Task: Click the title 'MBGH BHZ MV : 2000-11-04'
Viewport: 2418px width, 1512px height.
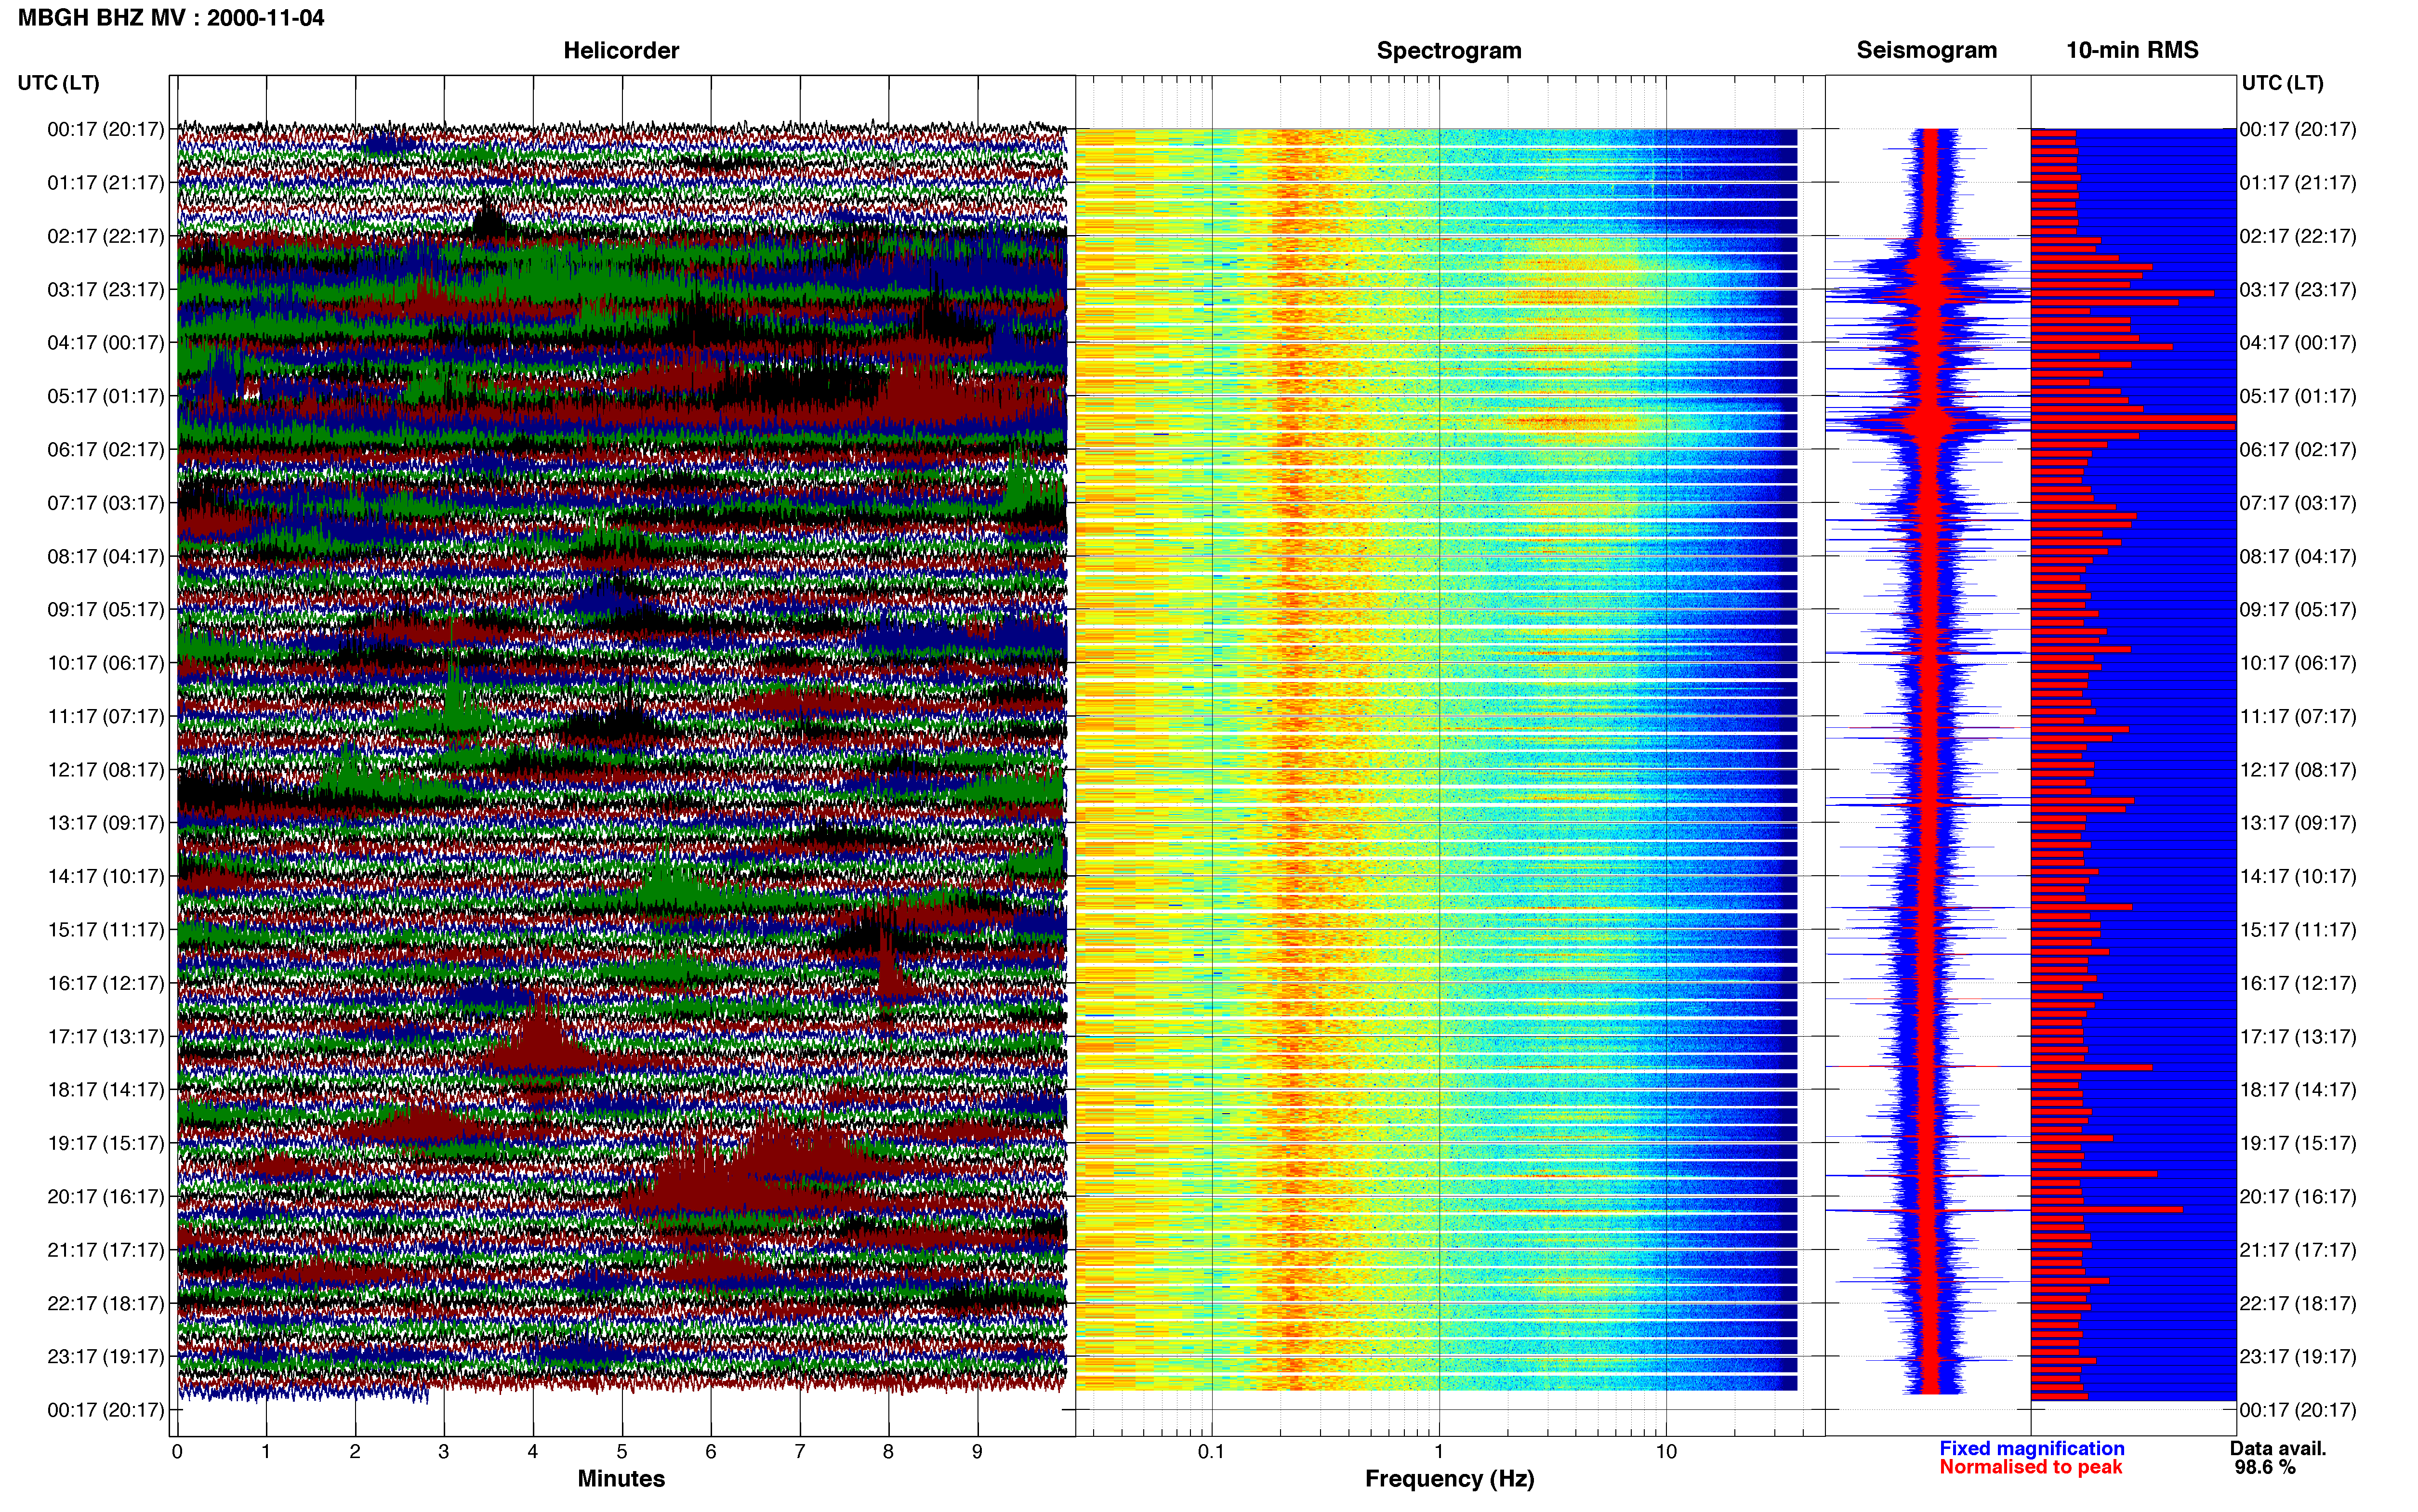Action: 171,17
